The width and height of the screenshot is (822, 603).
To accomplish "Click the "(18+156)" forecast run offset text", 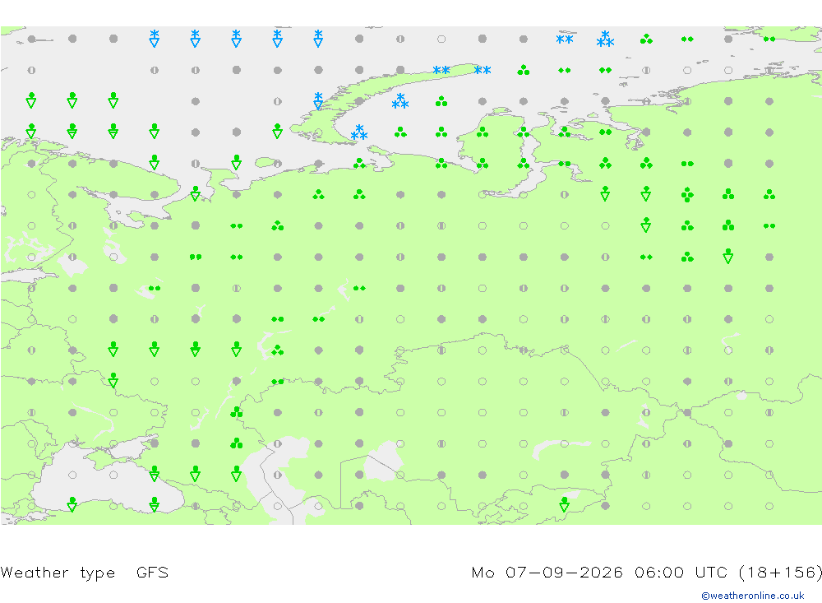I will [780, 572].
